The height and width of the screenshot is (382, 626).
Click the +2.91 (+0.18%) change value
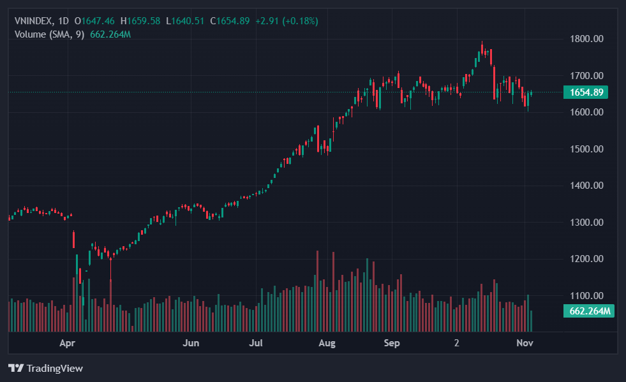click(287, 21)
